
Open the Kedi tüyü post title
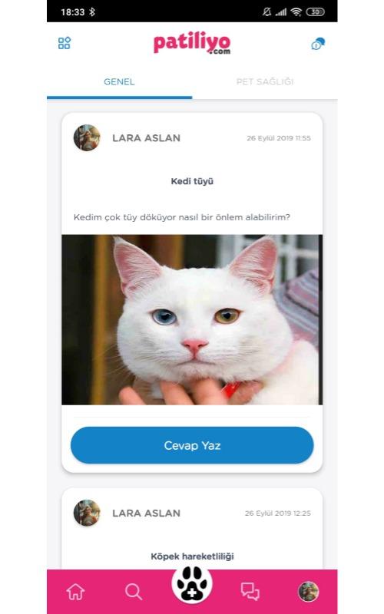192,181
